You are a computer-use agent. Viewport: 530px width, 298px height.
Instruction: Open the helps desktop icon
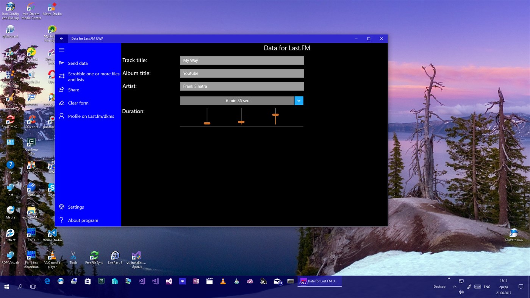tap(10, 167)
